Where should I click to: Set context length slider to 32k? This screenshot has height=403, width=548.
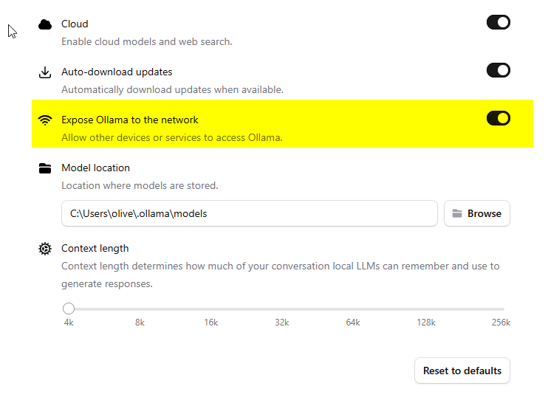tap(283, 309)
